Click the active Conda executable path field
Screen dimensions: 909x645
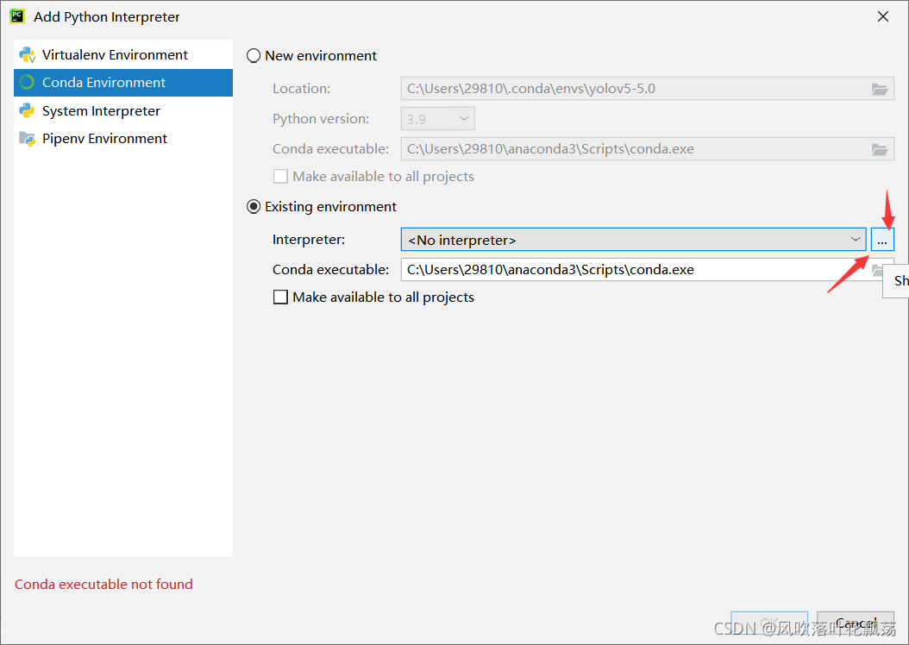pos(635,270)
